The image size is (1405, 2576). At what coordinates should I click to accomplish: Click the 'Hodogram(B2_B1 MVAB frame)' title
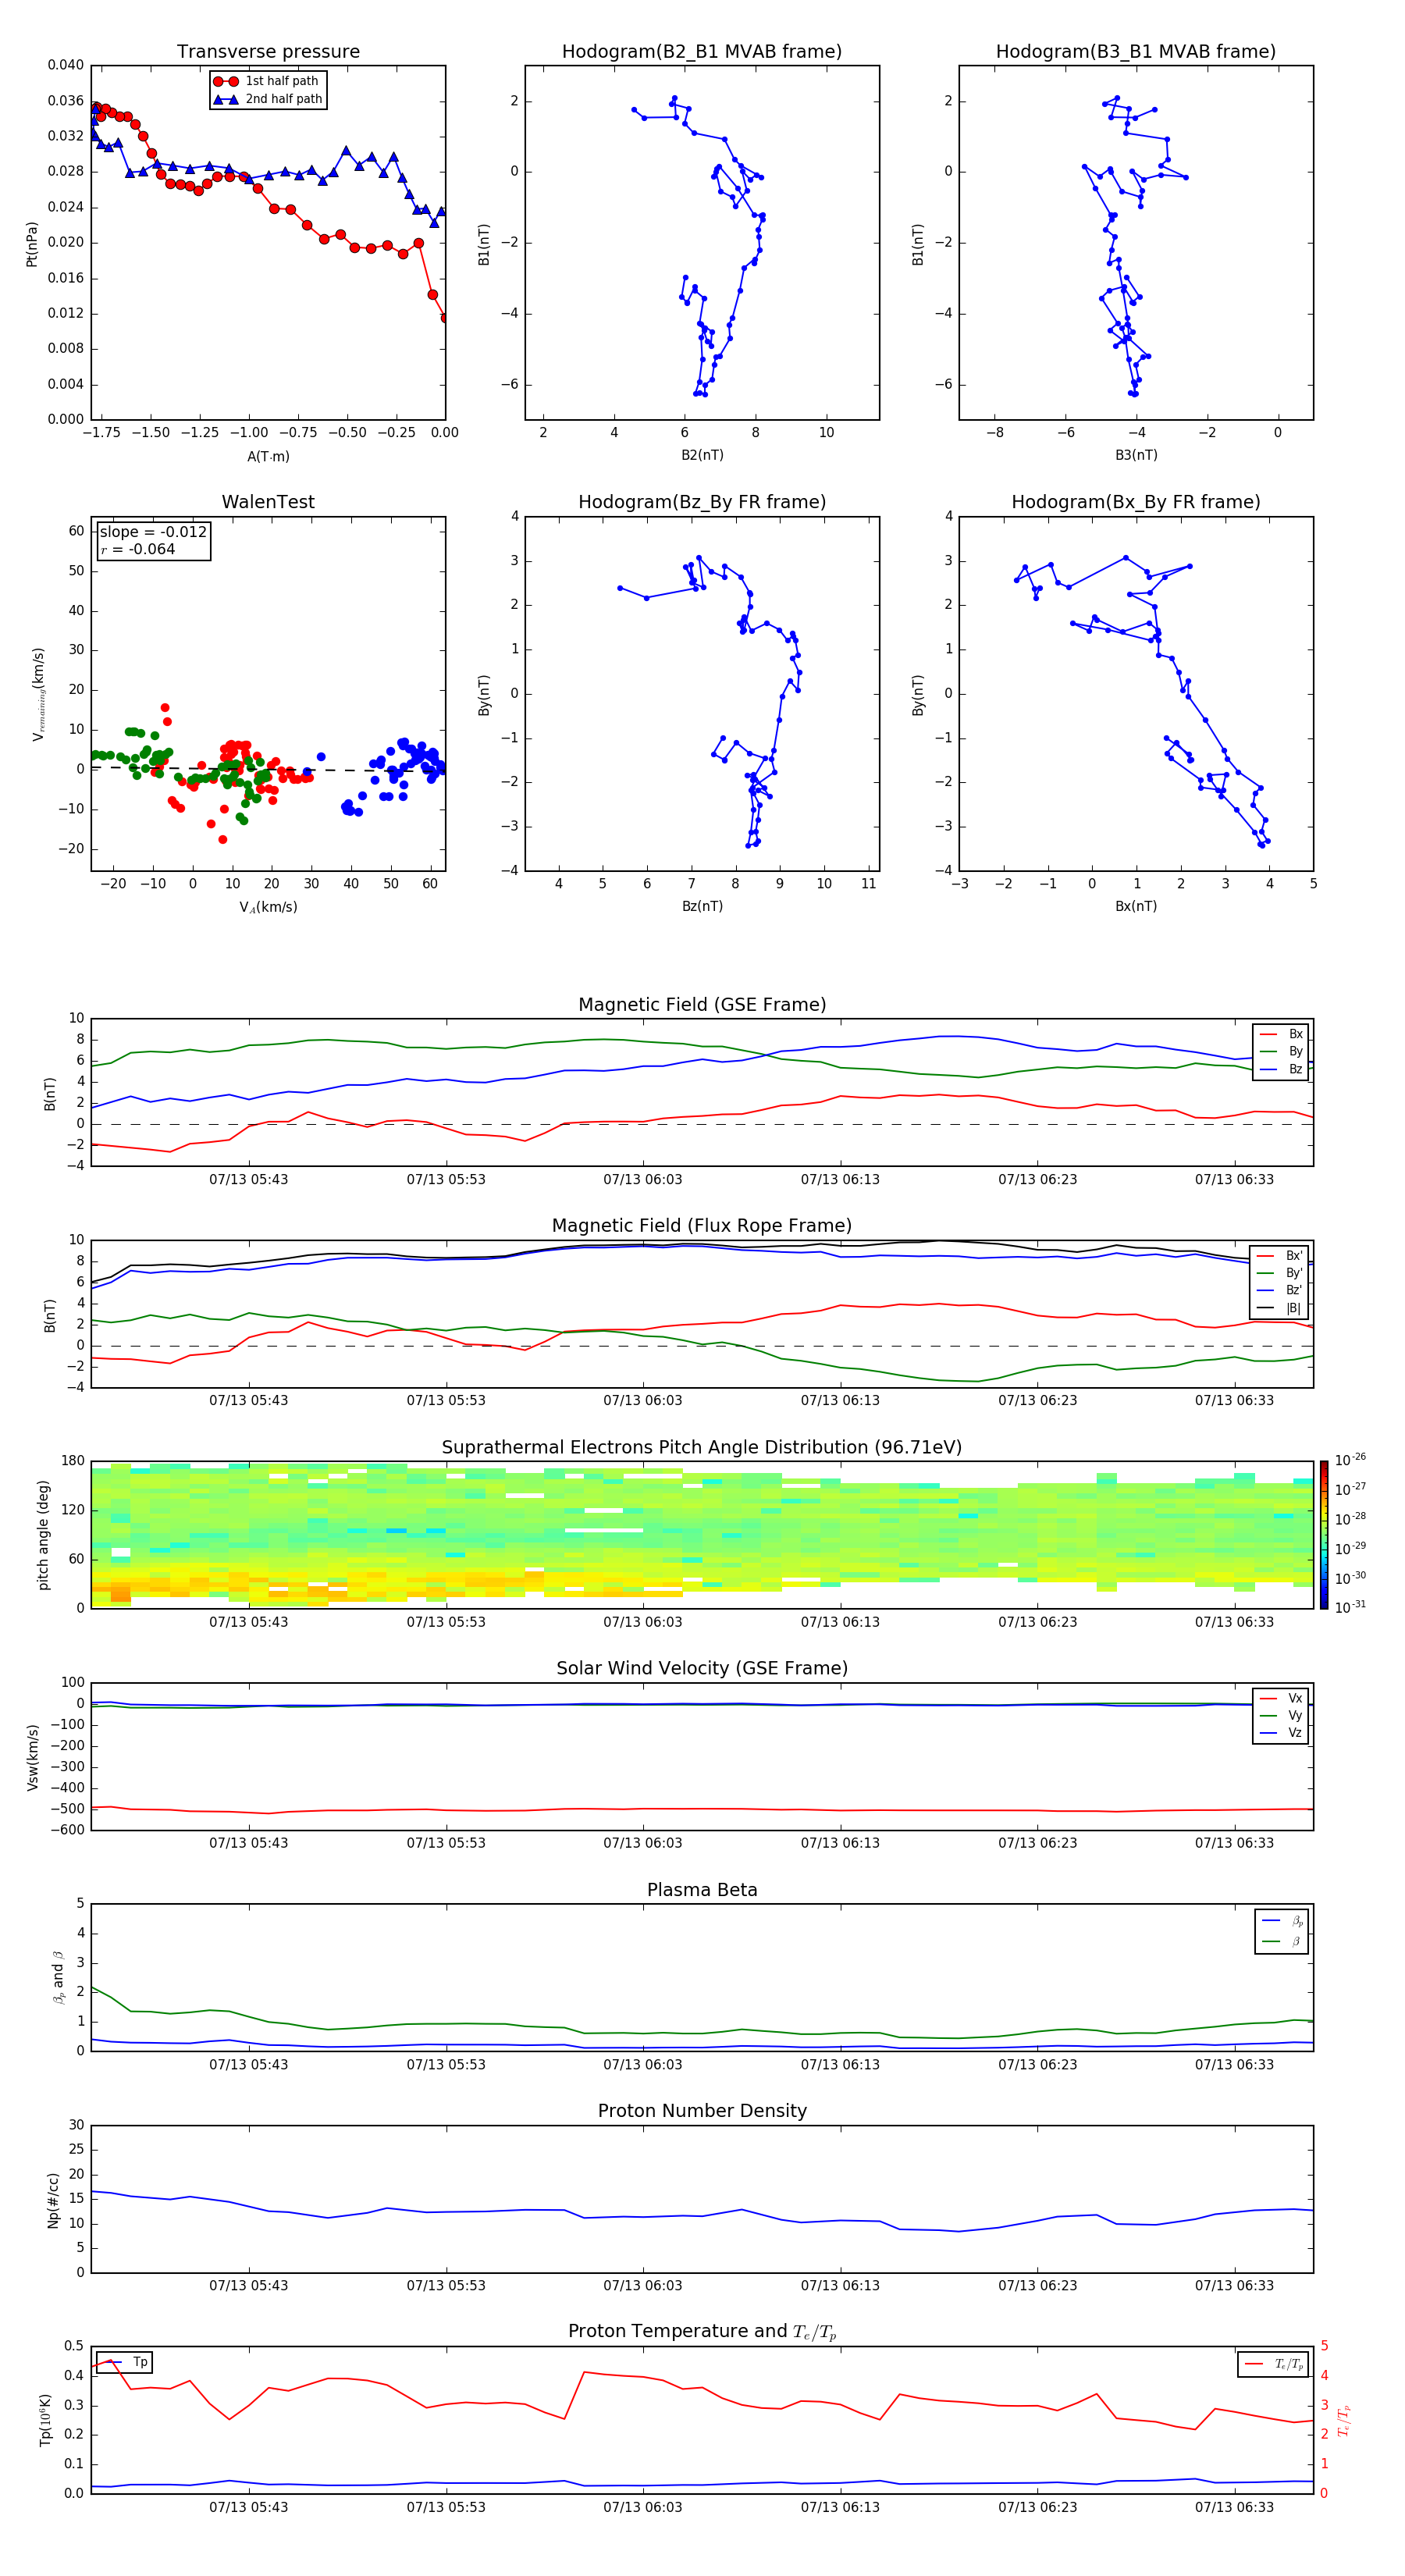tap(702, 52)
